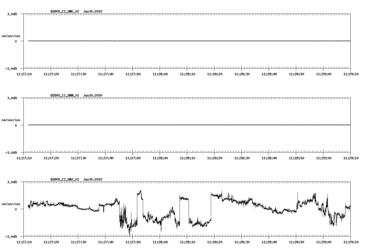Click the 11:29:10 time label under HNE plot

tap(351, 74)
